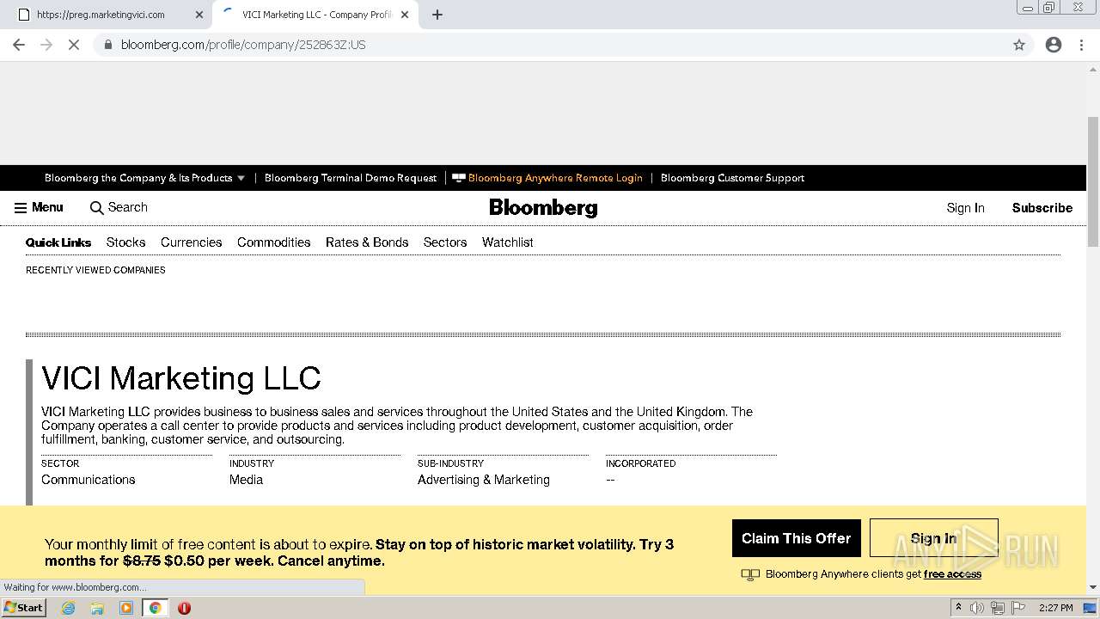Viewport: 1100px width, 619px height.
Task: Bookmark this page with the star icon
Action: [1019, 45]
